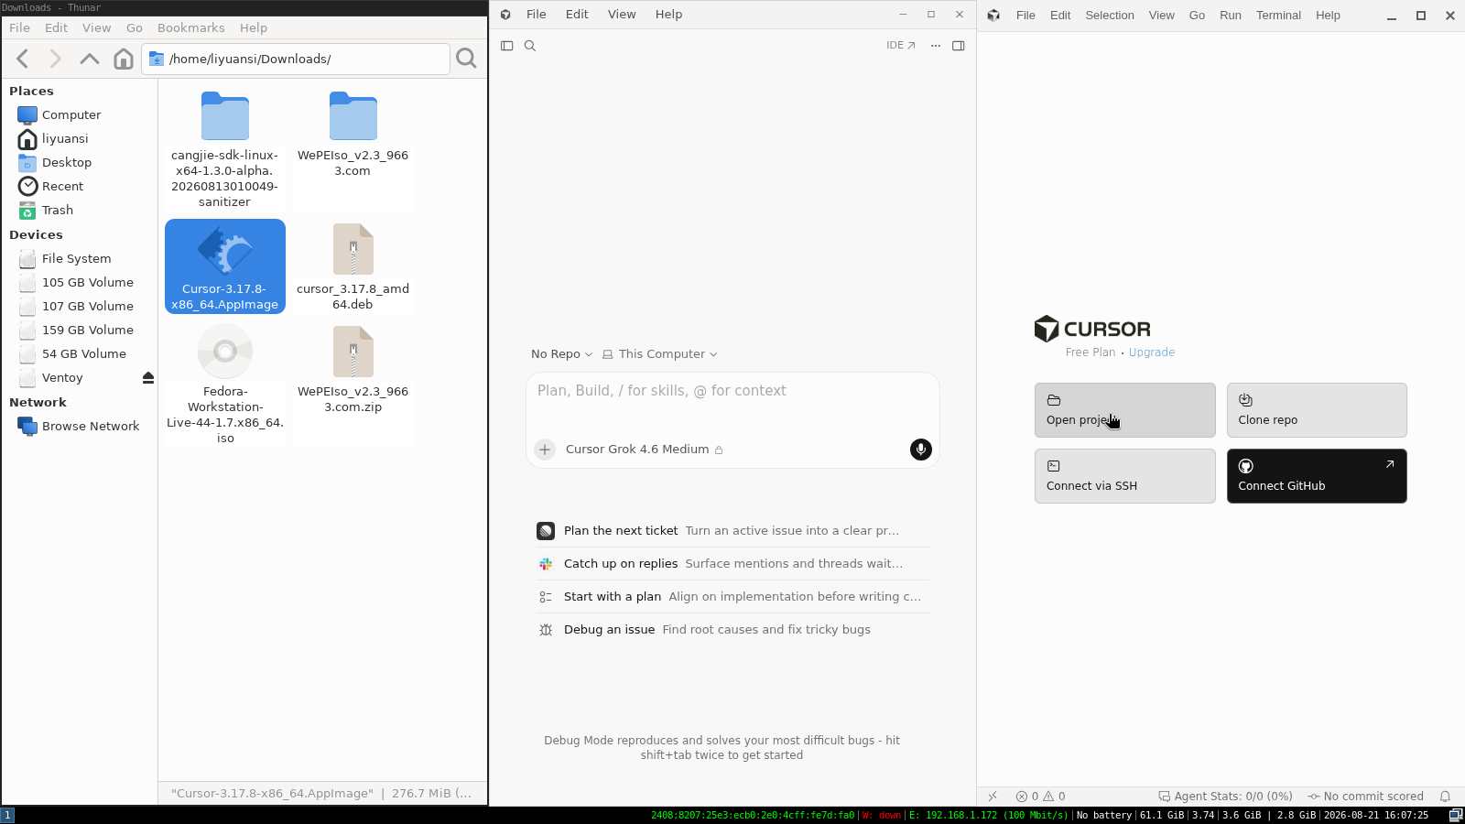Click Connect via SSH button
The image size is (1465, 824).
point(1125,476)
